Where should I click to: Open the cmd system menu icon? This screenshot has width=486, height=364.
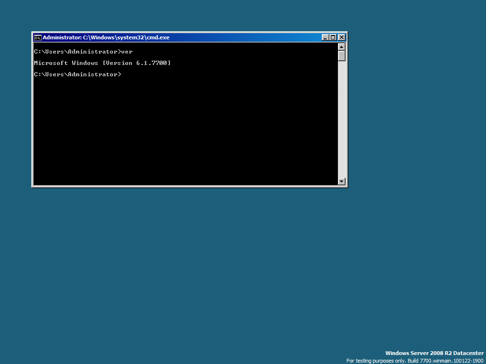[38, 37]
